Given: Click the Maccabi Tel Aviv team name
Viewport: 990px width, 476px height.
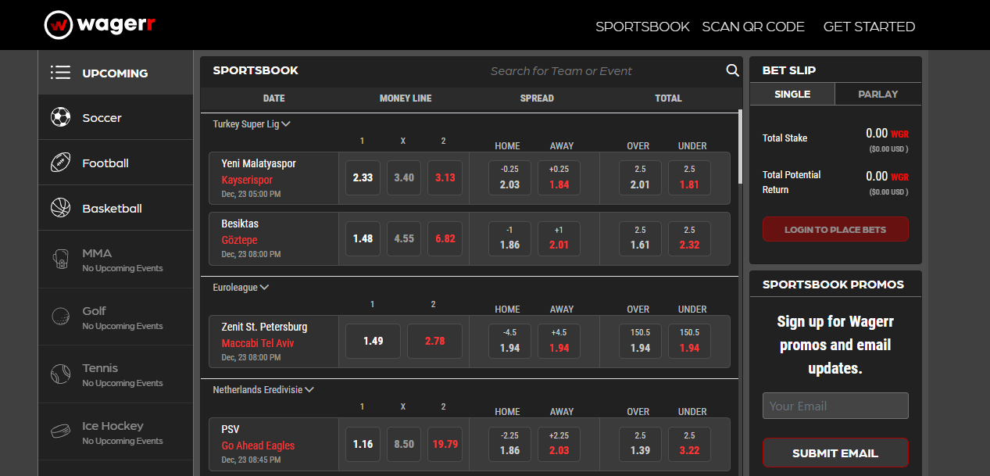Looking at the screenshot, I should click(x=258, y=343).
